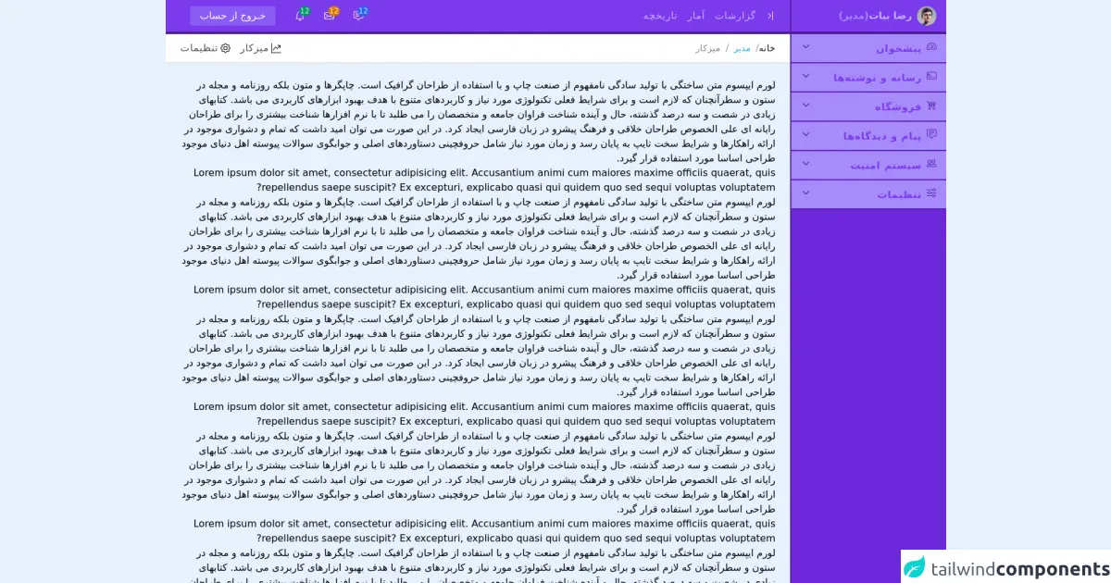Expand the فروشگاه section chevron arrow
Viewport: 1111px width, 583px height.
pos(805,105)
